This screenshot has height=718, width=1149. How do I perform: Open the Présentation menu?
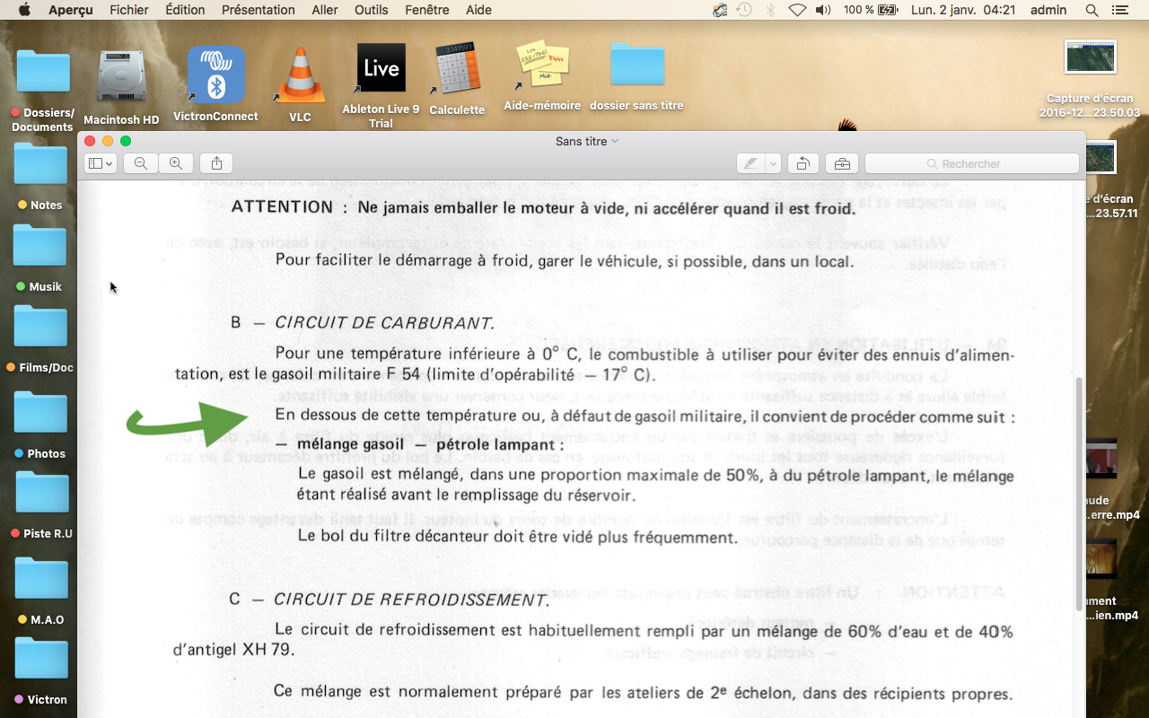tap(259, 10)
